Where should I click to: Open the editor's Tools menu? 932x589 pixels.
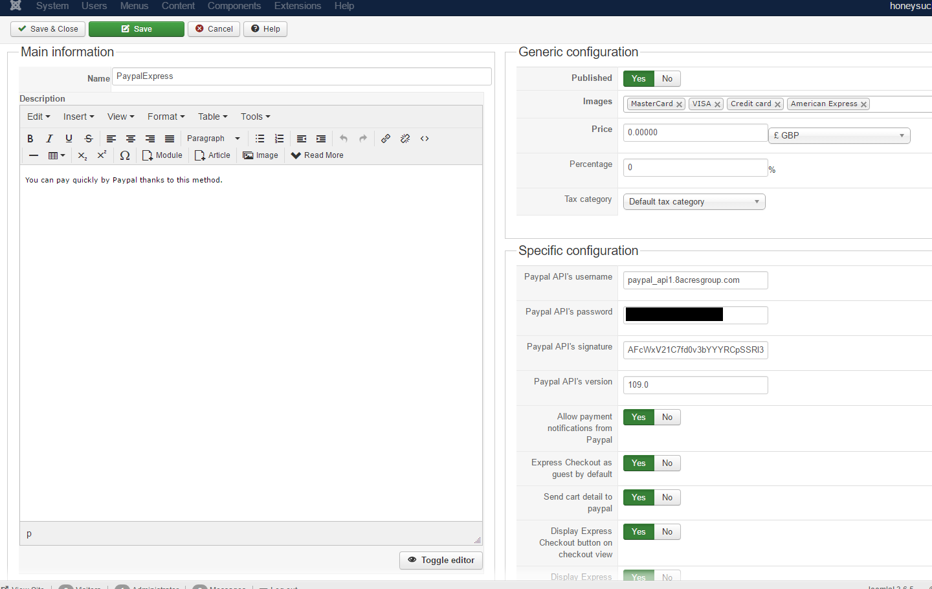pos(256,117)
